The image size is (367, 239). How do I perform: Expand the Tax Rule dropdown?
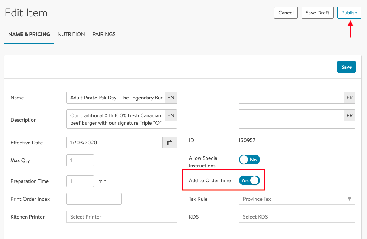pyautogui.click(x=297, y=199)
